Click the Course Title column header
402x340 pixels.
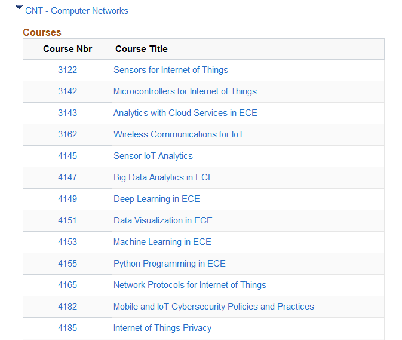coord(142,49)
